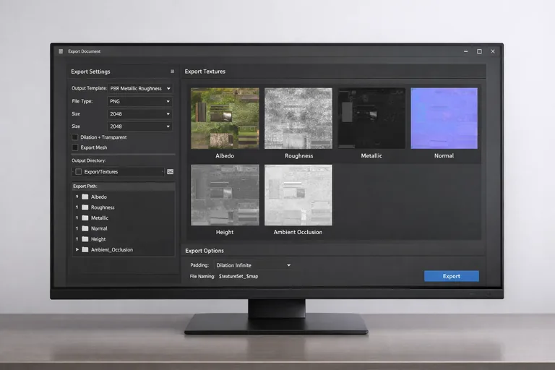This screenshot has width=555, height=370.
Task: Click the Albedo folder icon in Export Path
Action: coord(85,197)
